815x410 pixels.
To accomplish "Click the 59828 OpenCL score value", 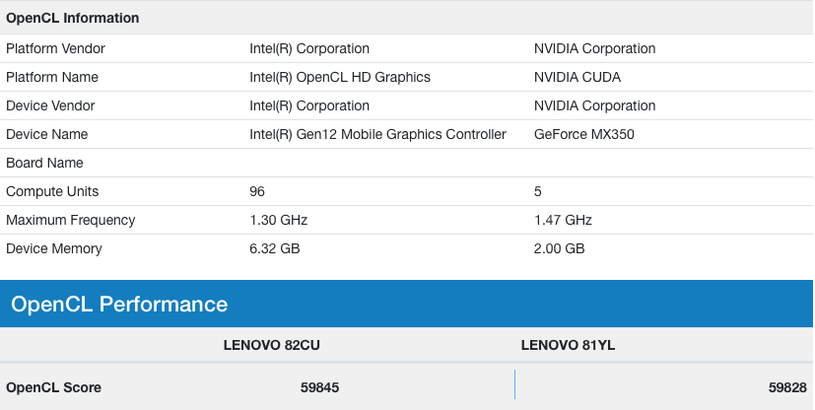I will click(x=787, y=387).
